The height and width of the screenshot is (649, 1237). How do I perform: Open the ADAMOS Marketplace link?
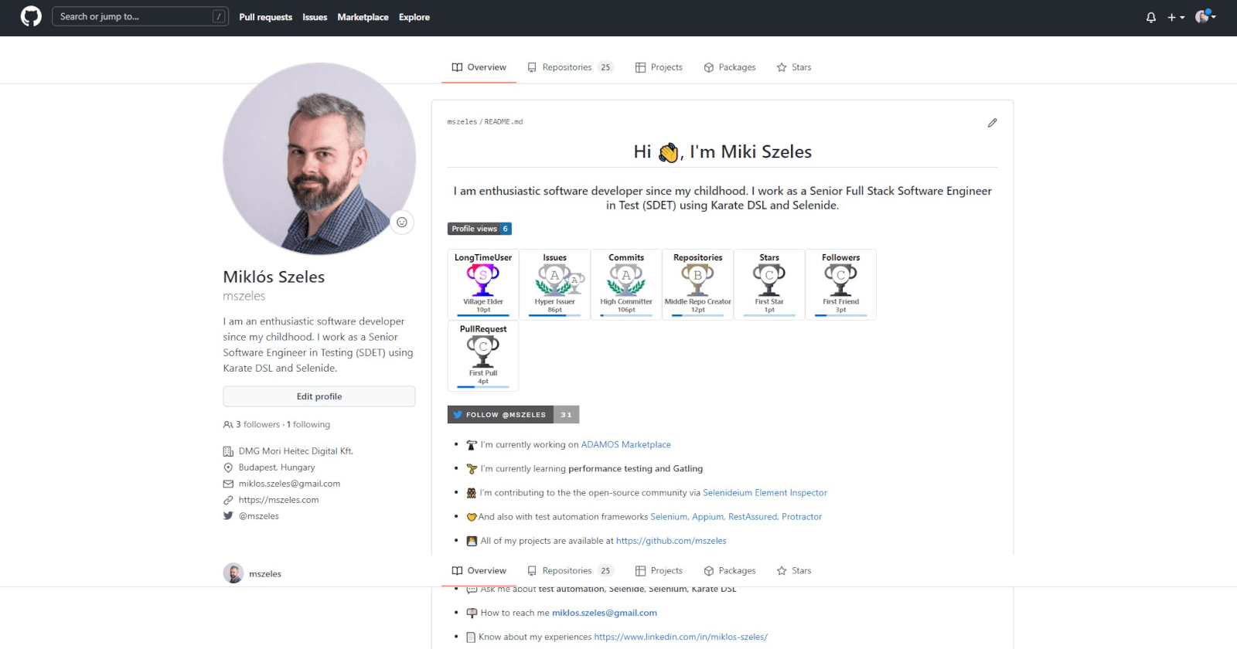coord(625,445)
